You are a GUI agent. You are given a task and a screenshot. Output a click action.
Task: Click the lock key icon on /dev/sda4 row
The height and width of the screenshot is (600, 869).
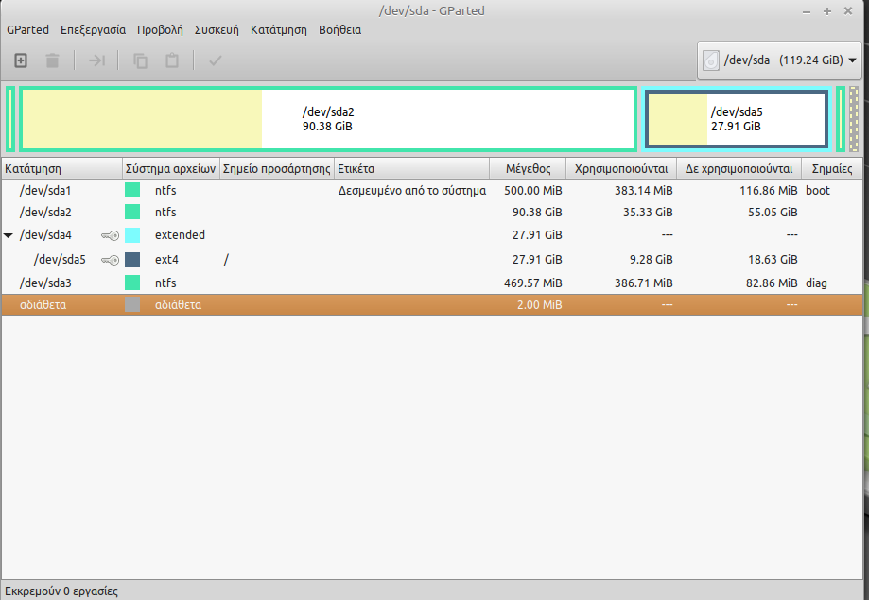point(110,235)
